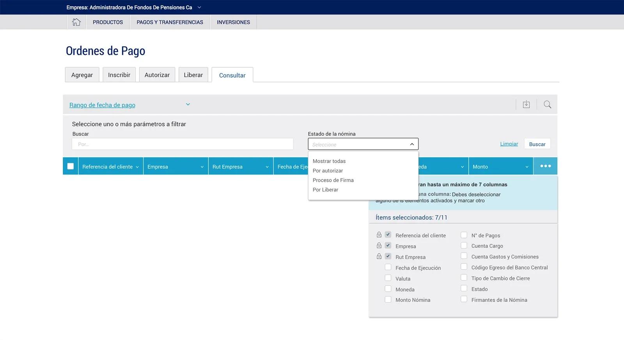The height and width of the screenshot is (340, 624).
Task: Select Proceso de Firma option
Action: click(333, 180)
